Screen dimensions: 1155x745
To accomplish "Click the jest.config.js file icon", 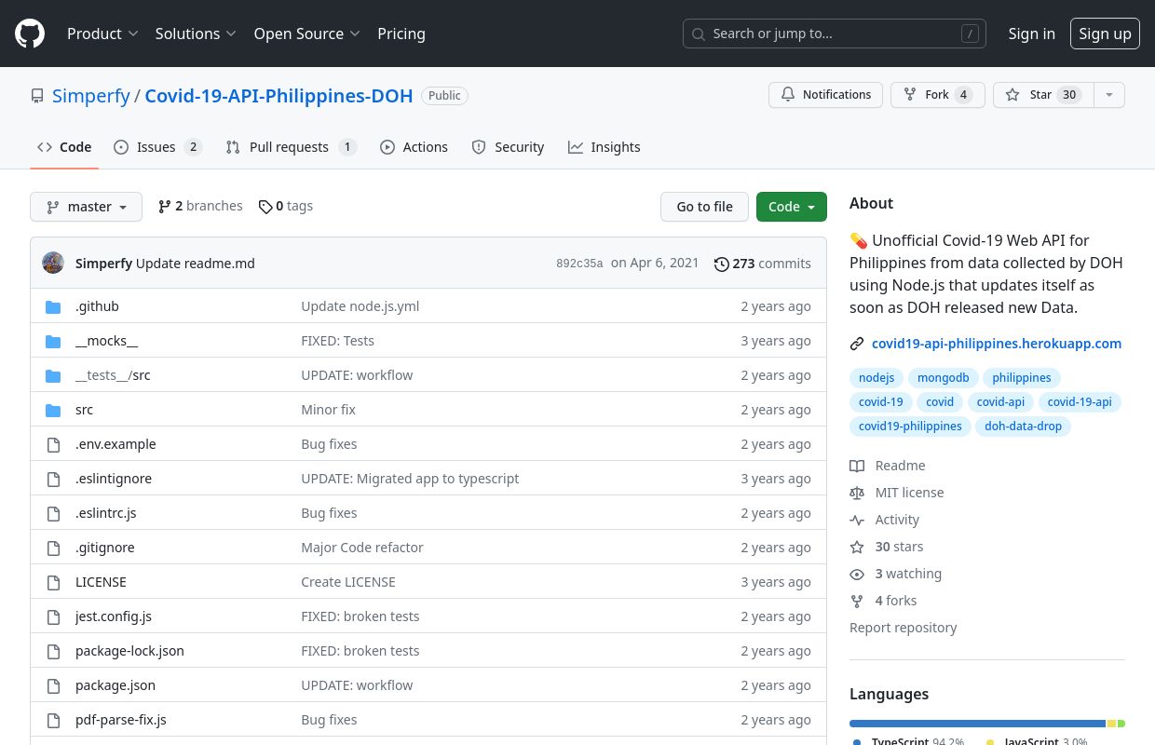I will click(53, 616).
